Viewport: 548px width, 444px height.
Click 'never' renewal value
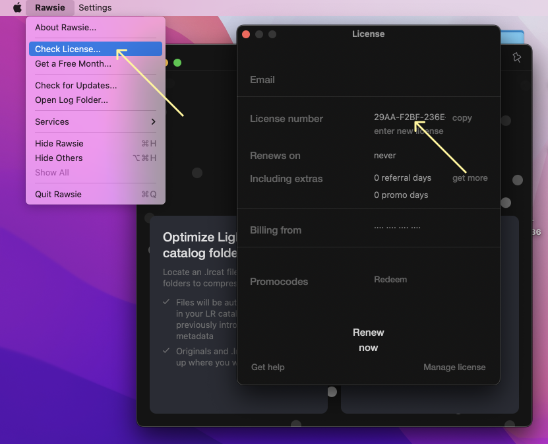[385, 156]
